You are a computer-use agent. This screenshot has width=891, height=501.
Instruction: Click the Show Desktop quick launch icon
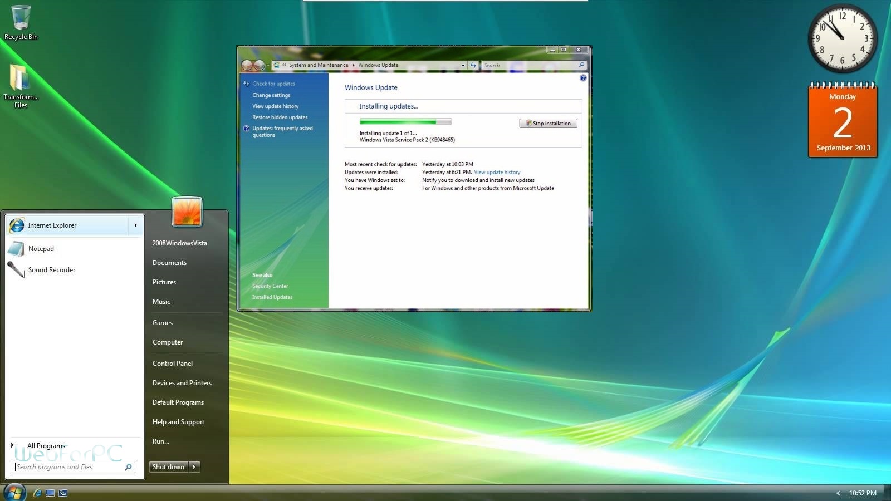point(50,493)
